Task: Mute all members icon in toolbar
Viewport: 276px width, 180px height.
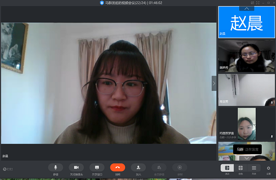Action: (159, 168)
